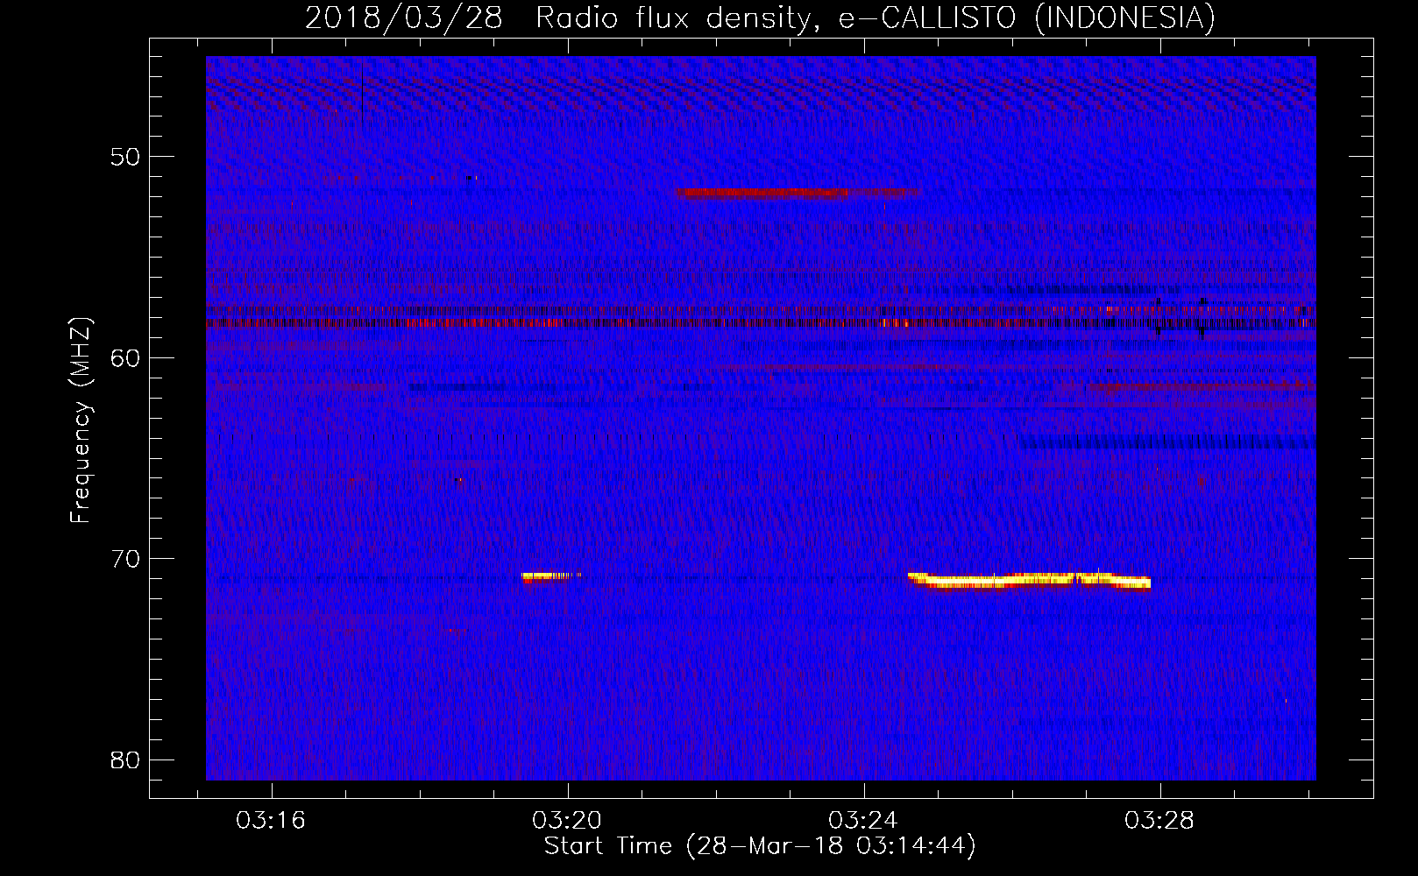Click the 03:20 time tick label
This screenshot has width=1418, height=876.
click(x=567, y=821)
